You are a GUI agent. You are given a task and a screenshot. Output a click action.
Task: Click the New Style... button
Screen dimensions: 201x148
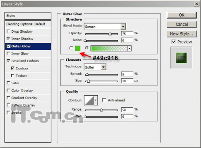(x=182, y=34)
